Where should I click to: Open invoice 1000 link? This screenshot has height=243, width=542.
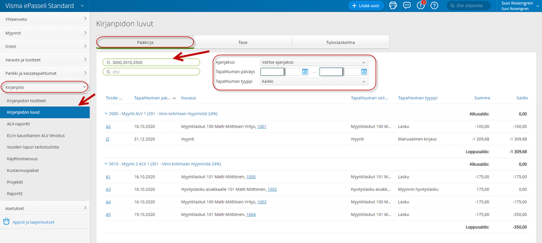[x=251, y=177]
